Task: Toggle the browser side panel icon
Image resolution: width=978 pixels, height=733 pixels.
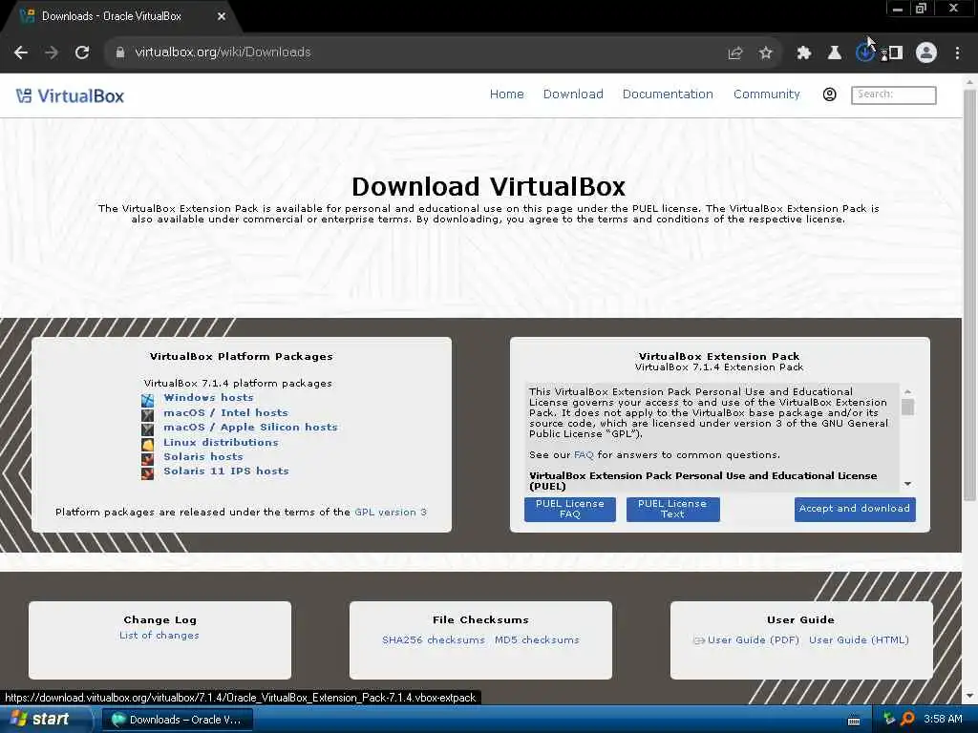Action: point(896,53)
